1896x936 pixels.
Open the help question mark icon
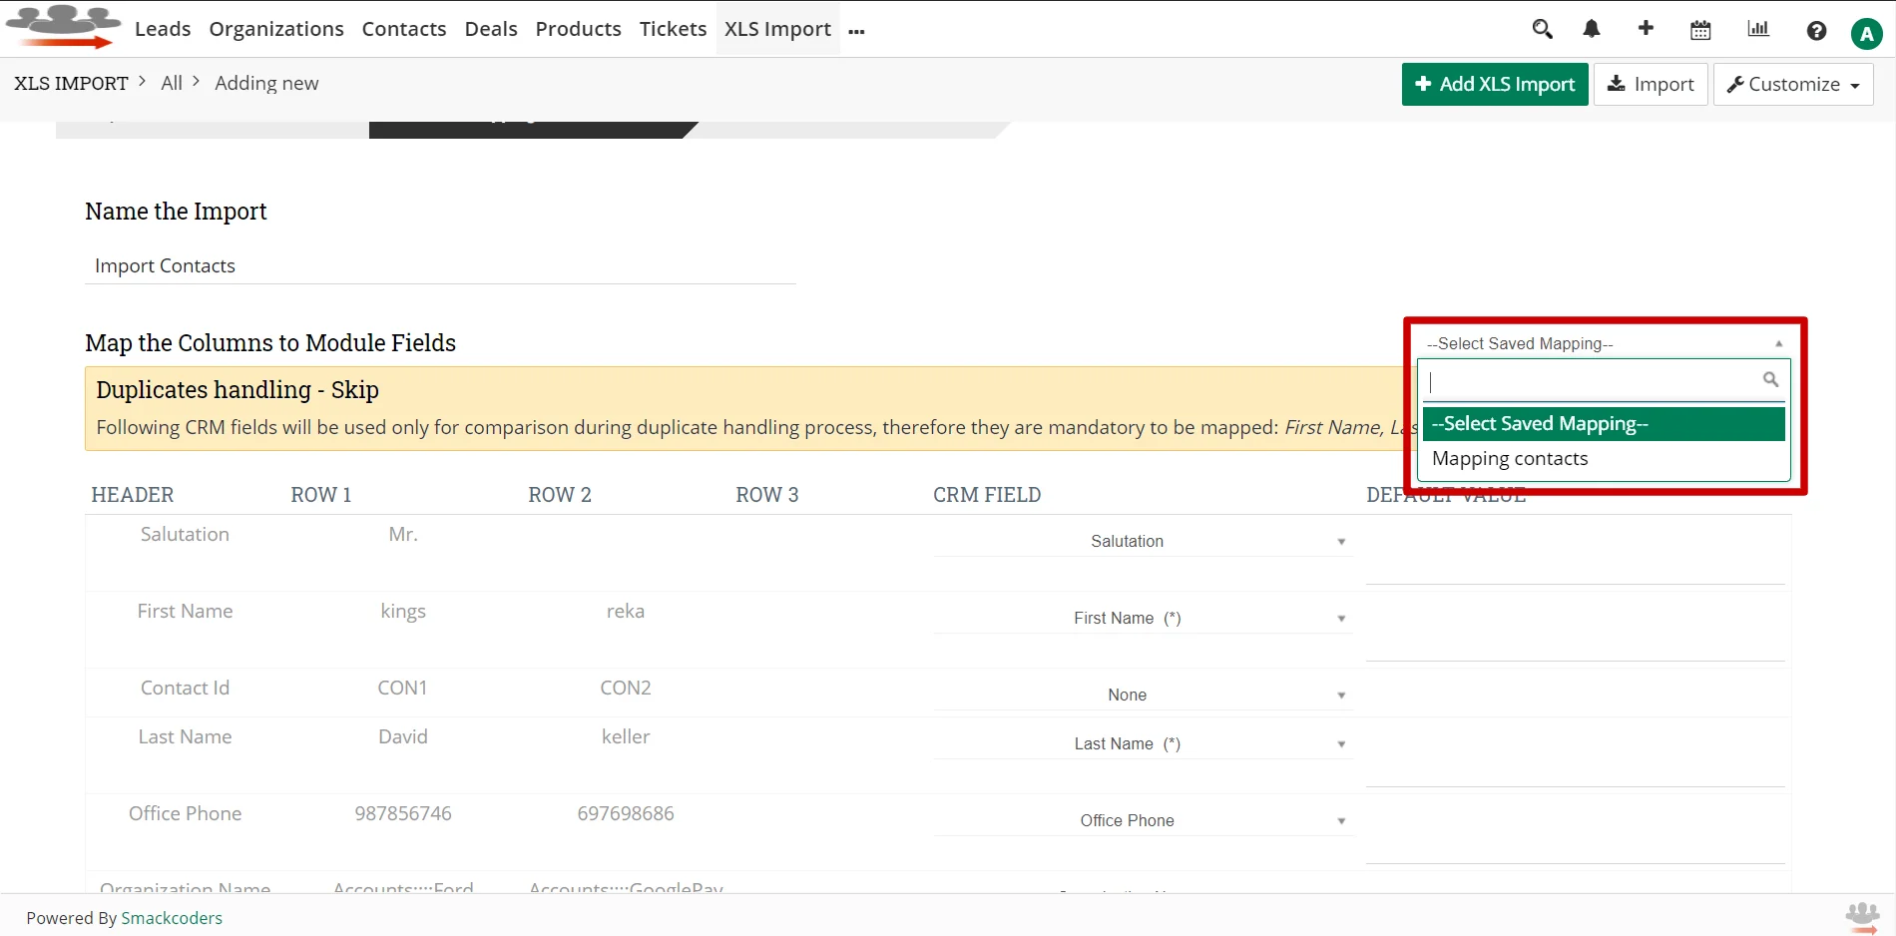(x=1815, y=30)
